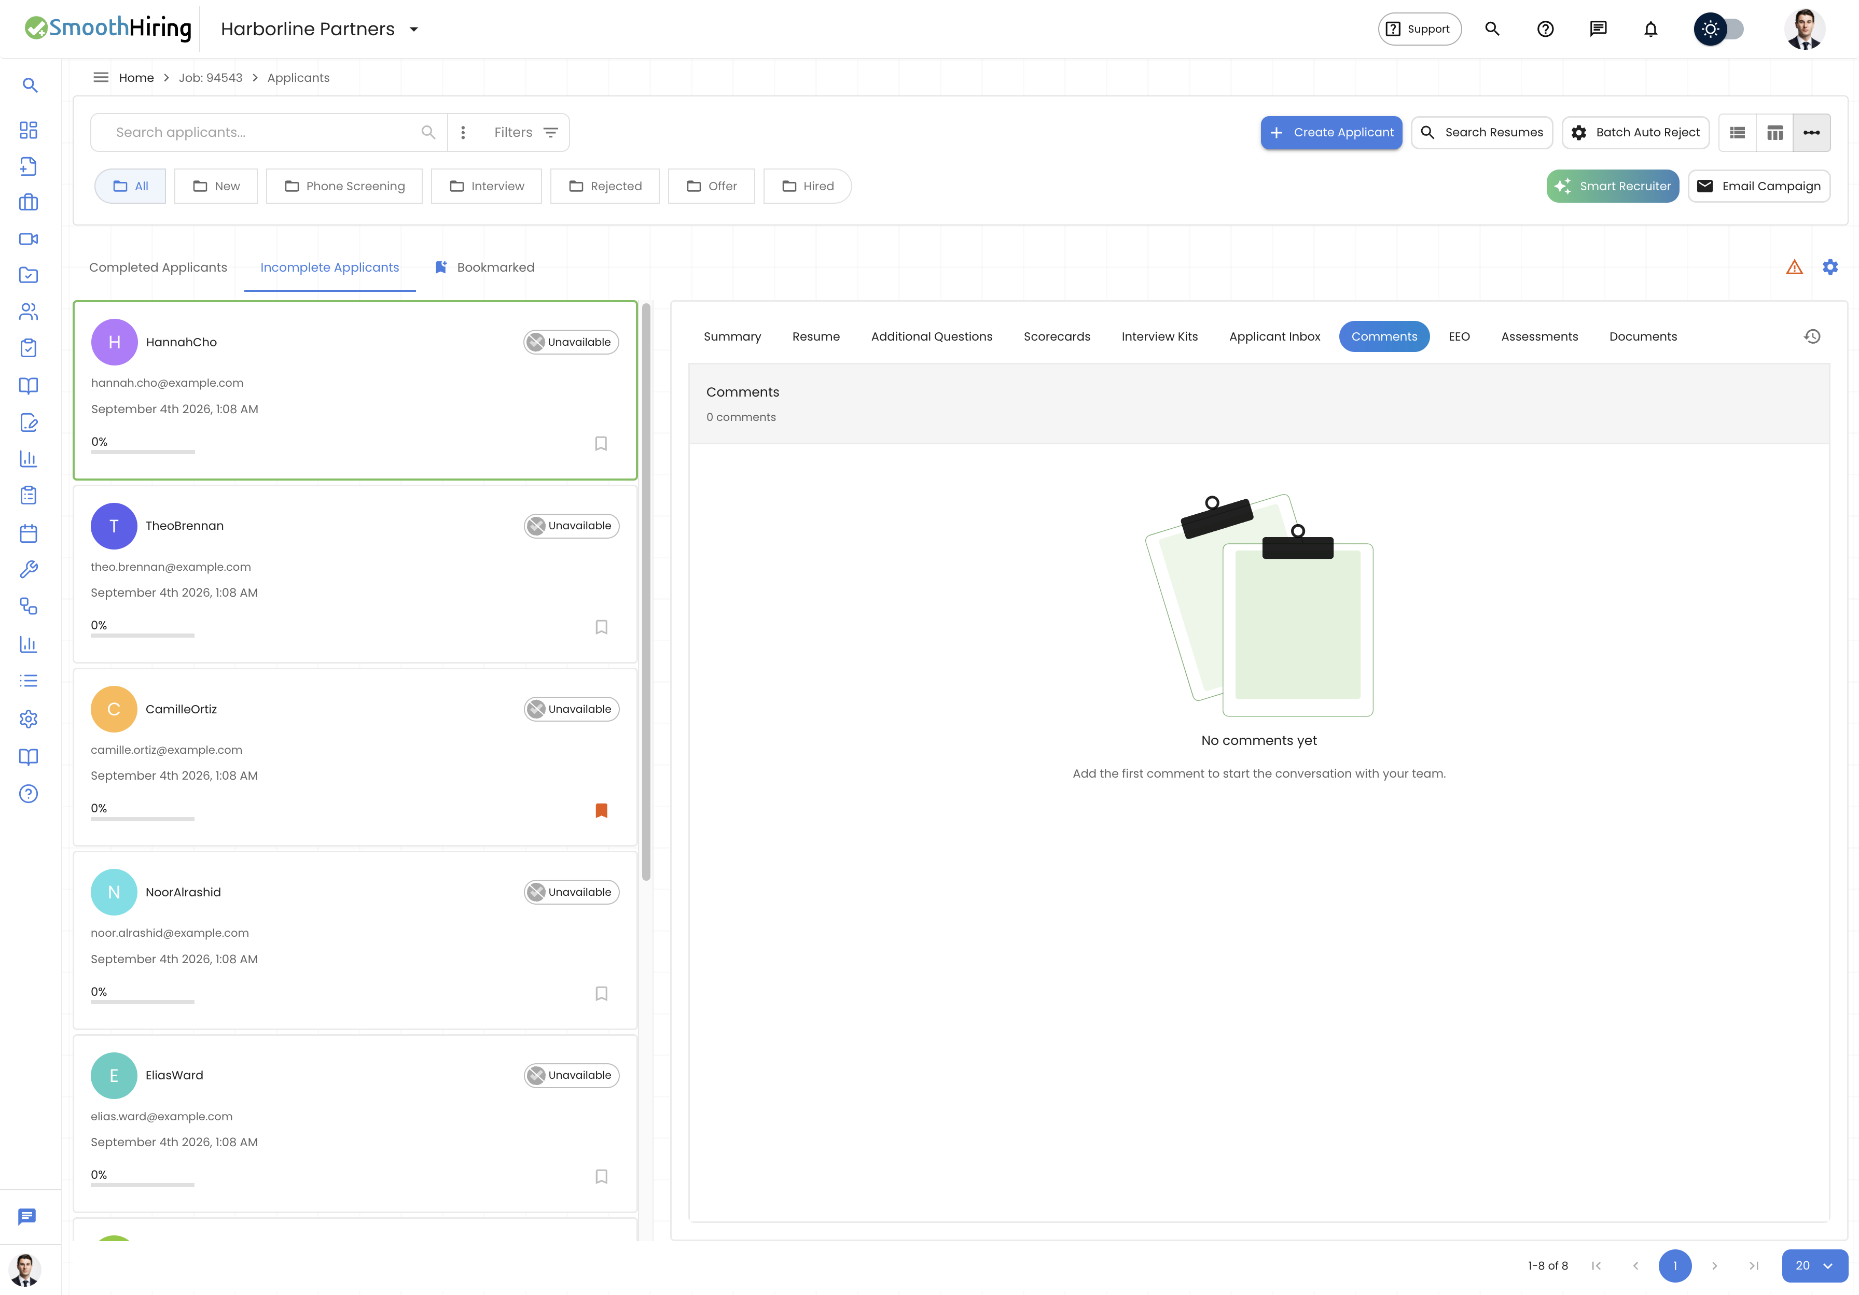Open Smart Recruiter
The image size is (1859, 1295).
(x=1612, y=186)
